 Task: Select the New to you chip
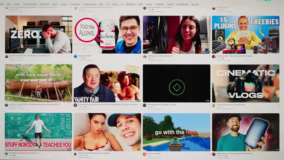pos(195,4)
